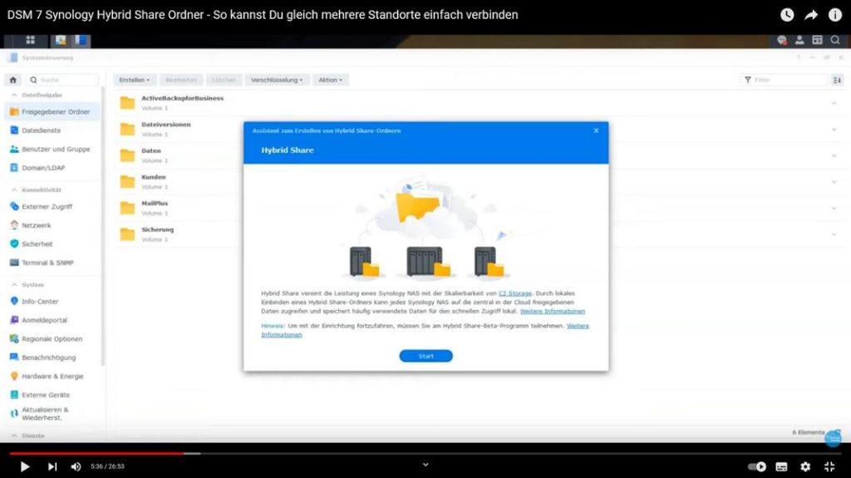Expand ActiveBackupforBusiness folder details chevron
The height and width of the screenshot is (478, 851).
pyautogui.click(x=834, y=103)
